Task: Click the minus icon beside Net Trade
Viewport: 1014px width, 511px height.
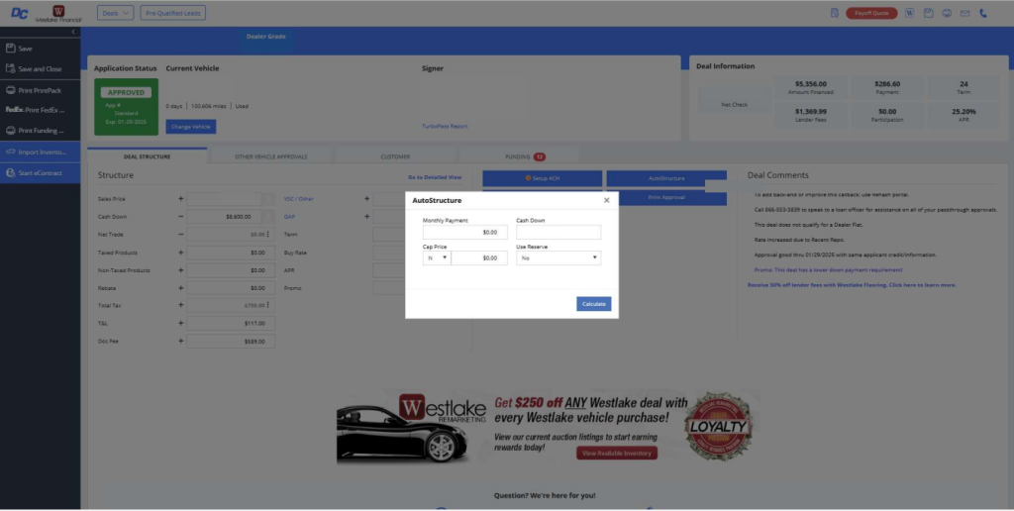Action: coord(180,235)
